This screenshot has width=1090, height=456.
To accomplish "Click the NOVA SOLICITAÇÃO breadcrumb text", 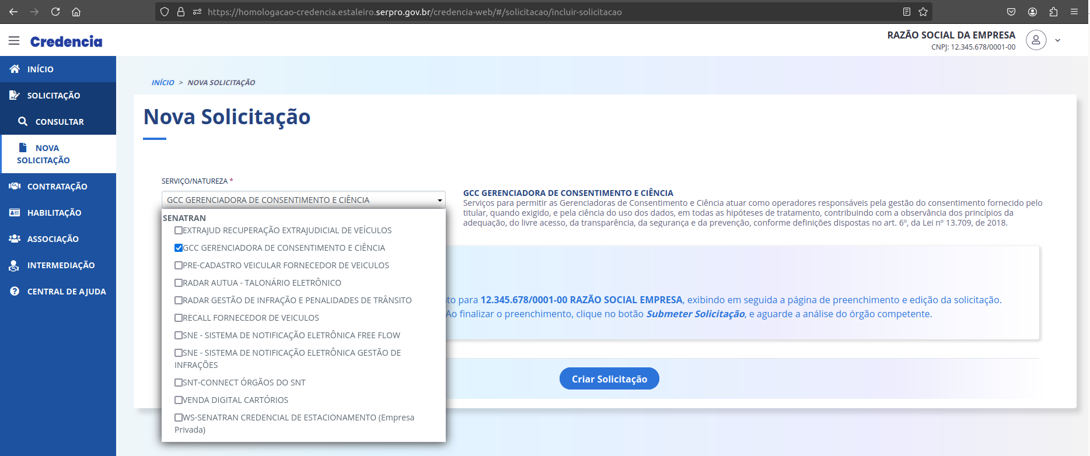I will point(221,83).
